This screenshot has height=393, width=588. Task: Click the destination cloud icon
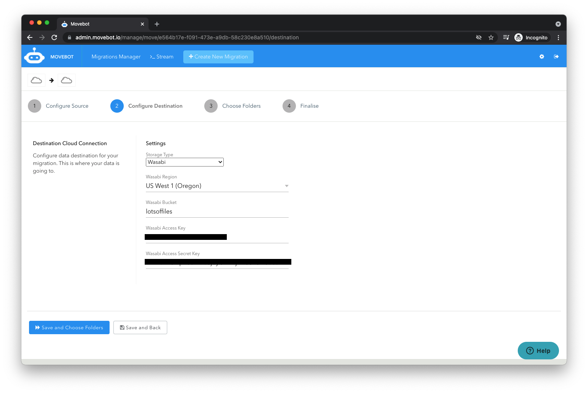point(66,80)
